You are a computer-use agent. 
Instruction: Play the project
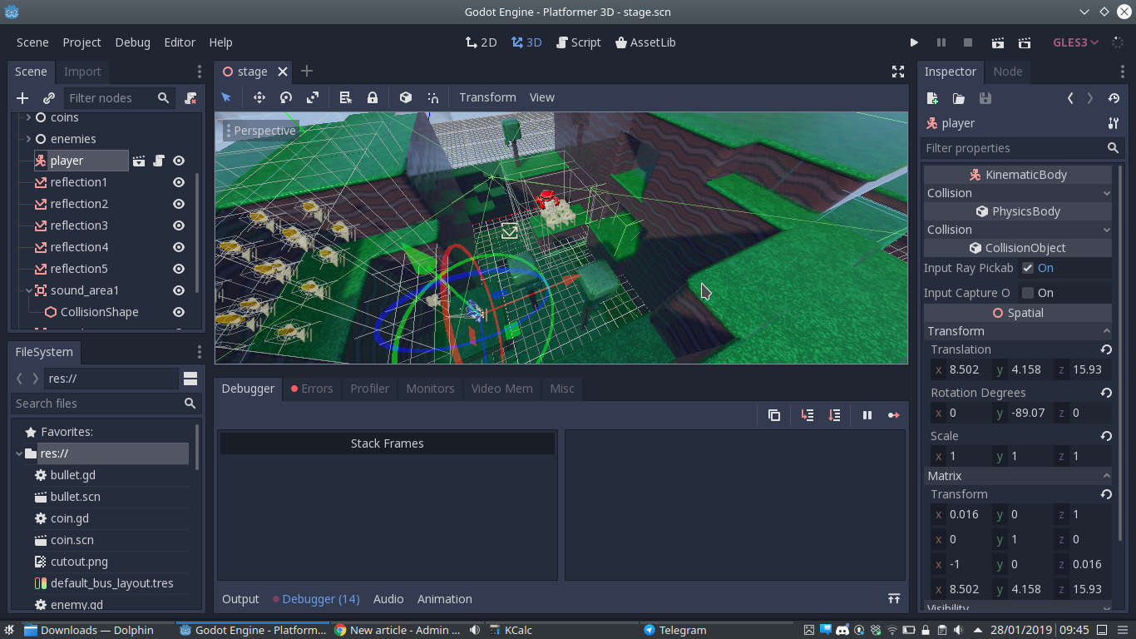[x=914, y=42]
